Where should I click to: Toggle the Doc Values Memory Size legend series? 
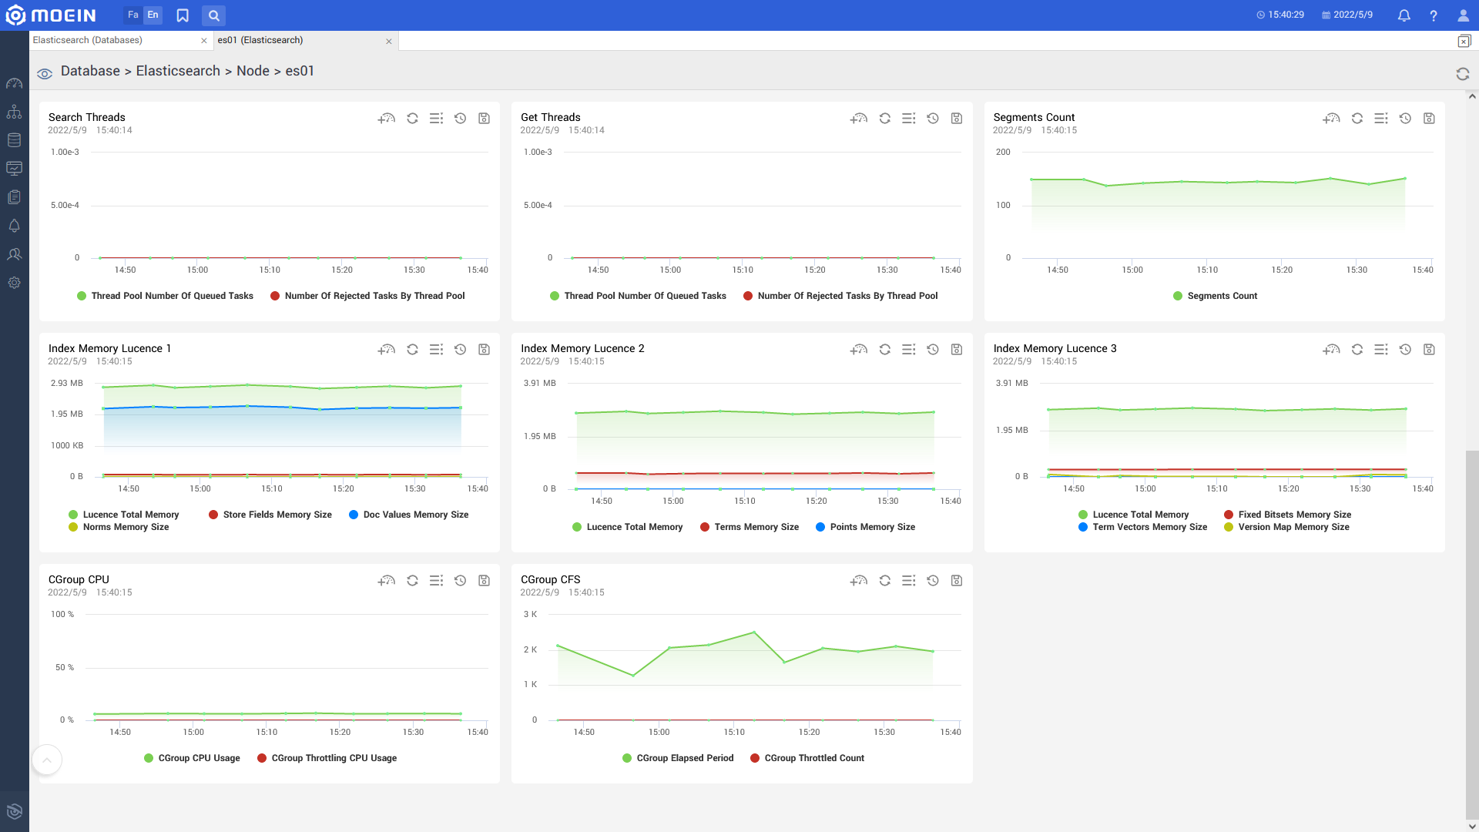(408, 515)
